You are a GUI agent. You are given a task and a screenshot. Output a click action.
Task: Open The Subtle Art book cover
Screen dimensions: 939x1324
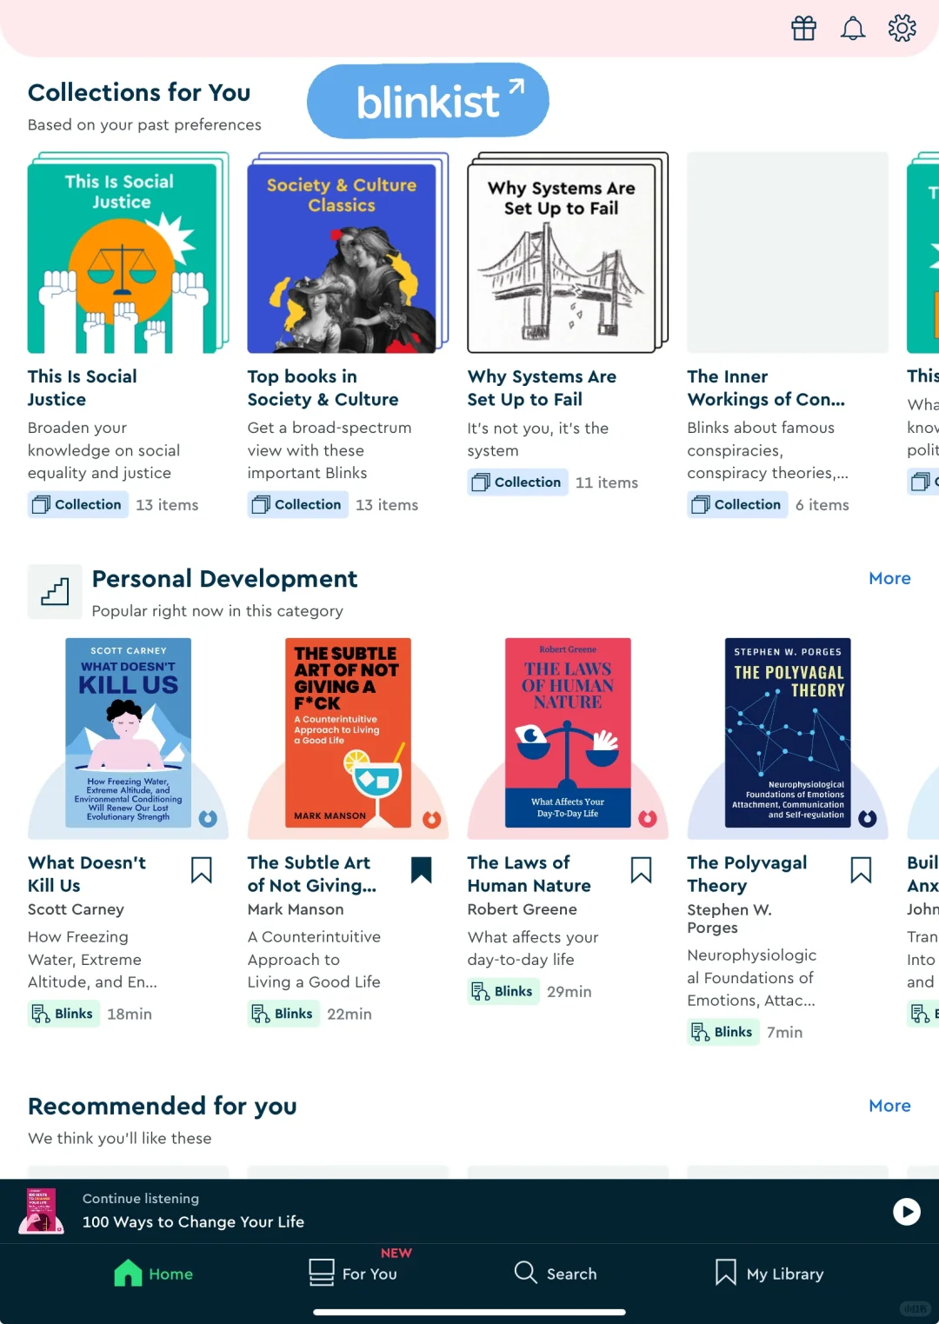348,733
